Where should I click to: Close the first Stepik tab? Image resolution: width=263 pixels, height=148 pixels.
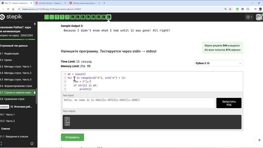31,3
